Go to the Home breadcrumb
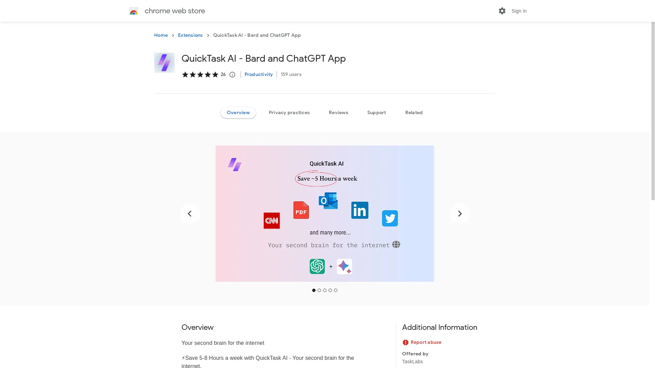Screen dimensions: 655x368 point(161,35)
